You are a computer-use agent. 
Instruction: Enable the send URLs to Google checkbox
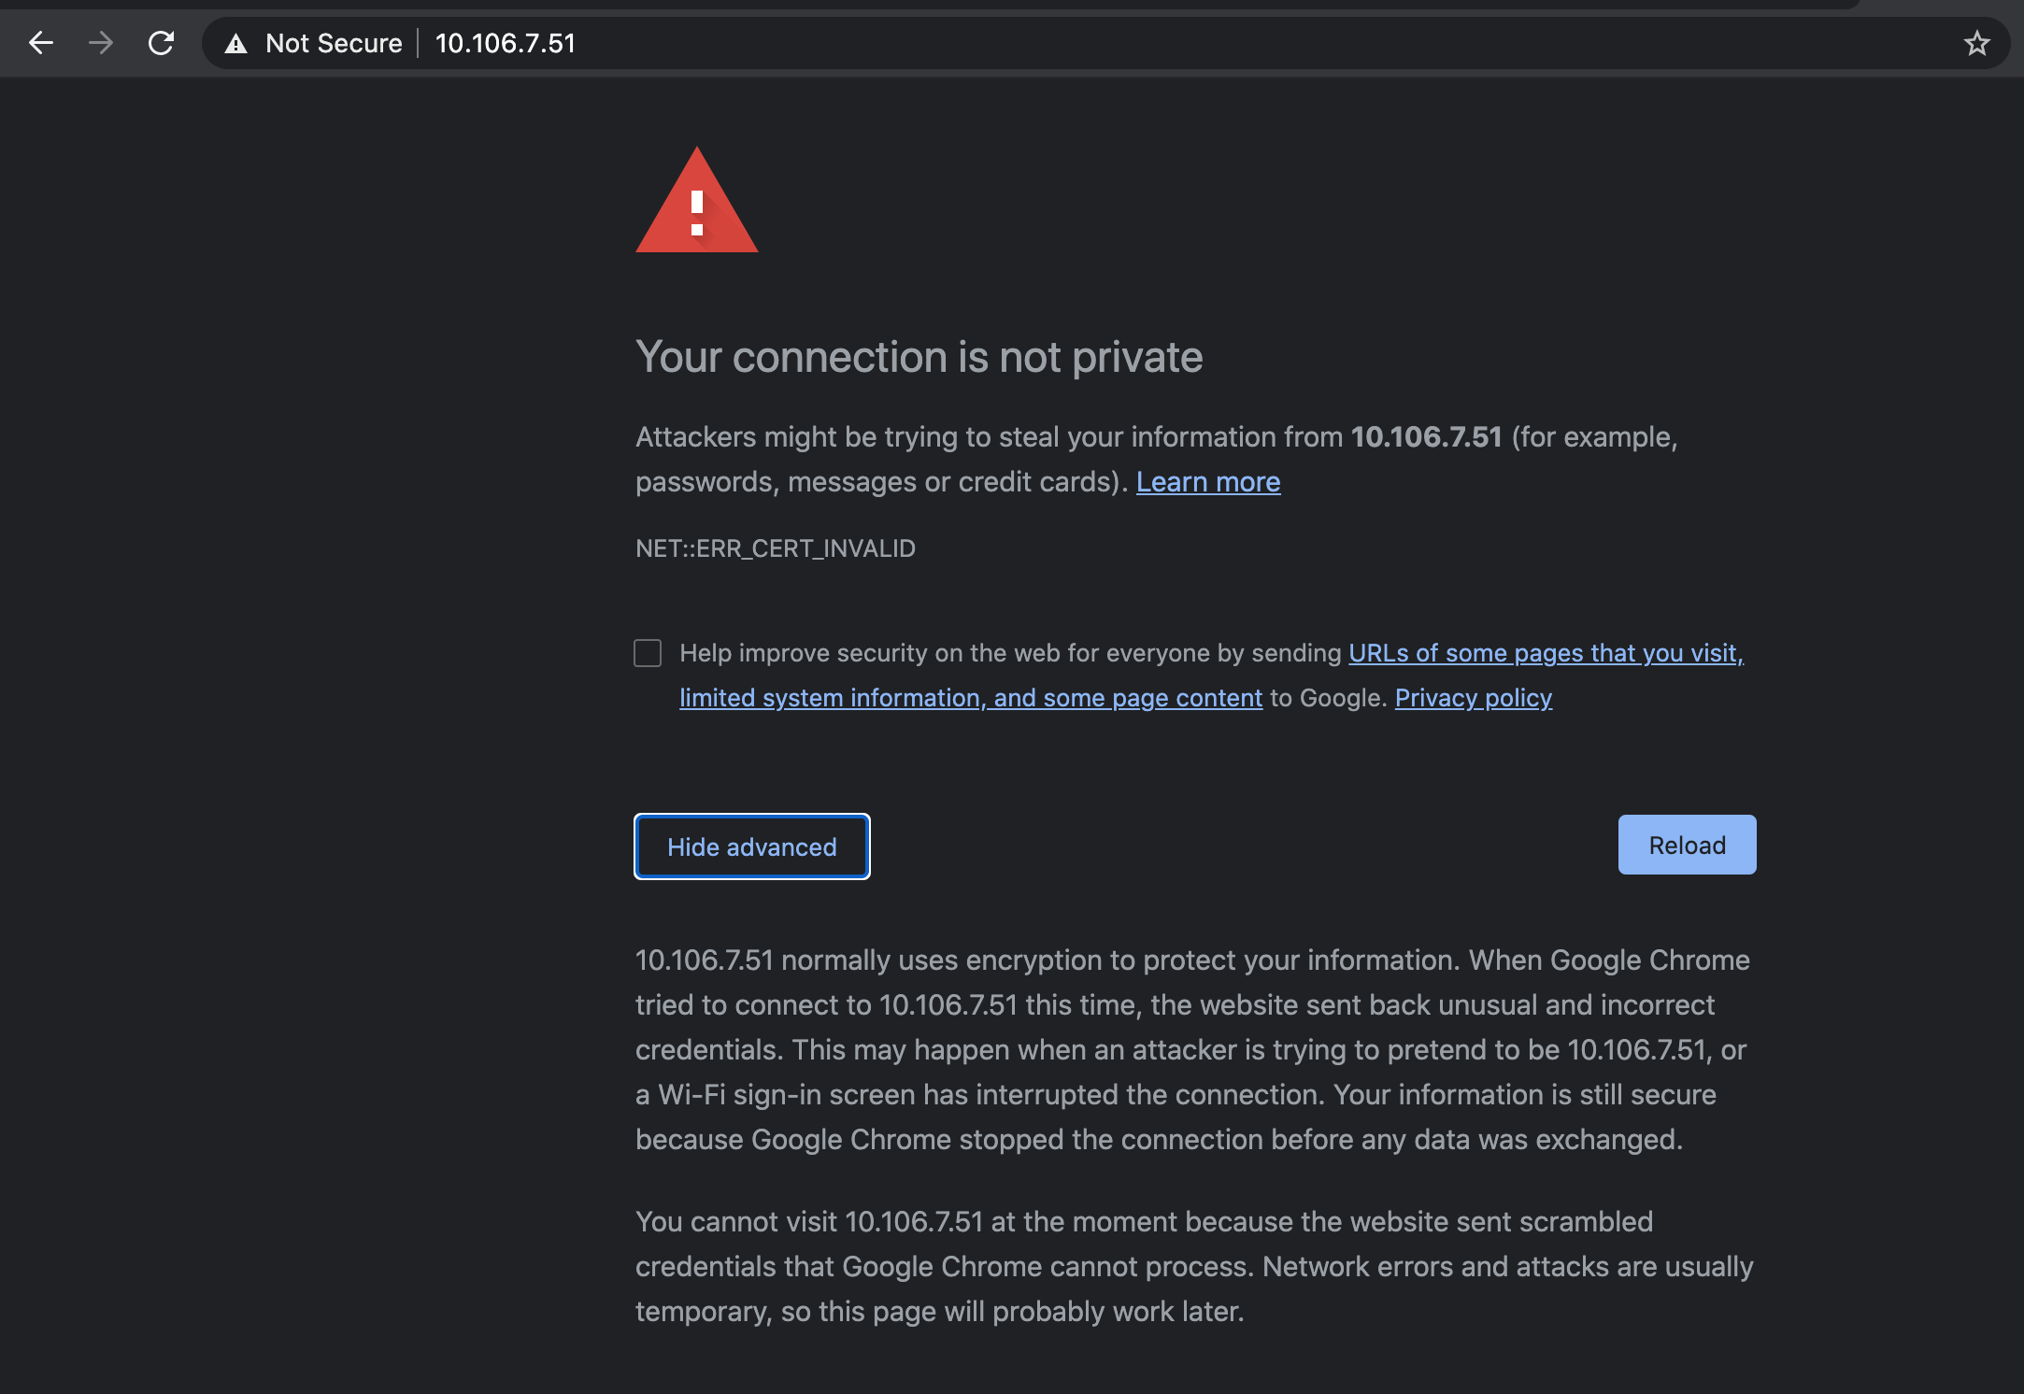tap(647, 653)
